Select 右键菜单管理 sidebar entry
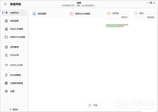 pyautogui.click(x=17, y=83)
